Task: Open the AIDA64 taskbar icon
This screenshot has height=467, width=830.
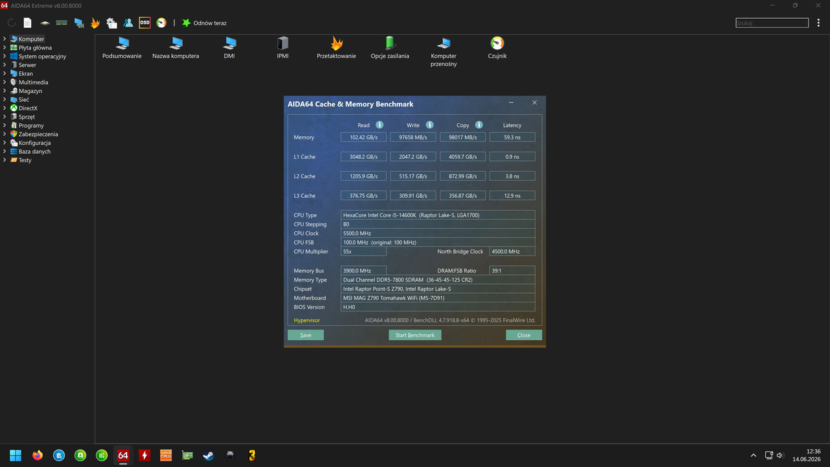Action: click(123, 455)
